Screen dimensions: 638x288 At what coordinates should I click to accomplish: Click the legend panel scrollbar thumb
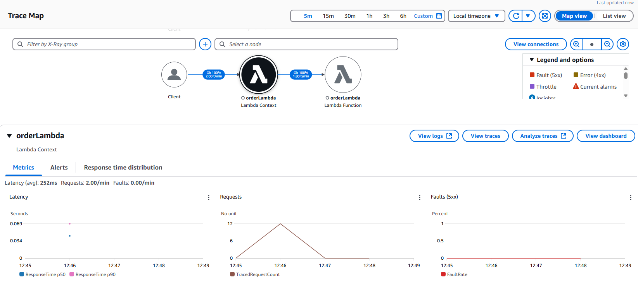[x=626, y=75]
